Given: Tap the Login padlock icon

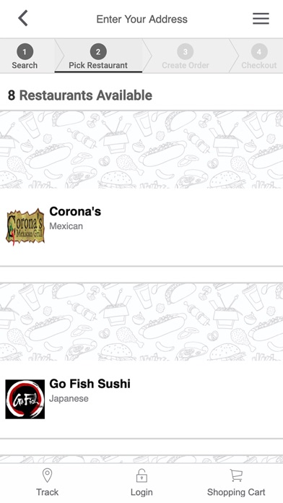Looking at the screenshot, I should [141, 476].
